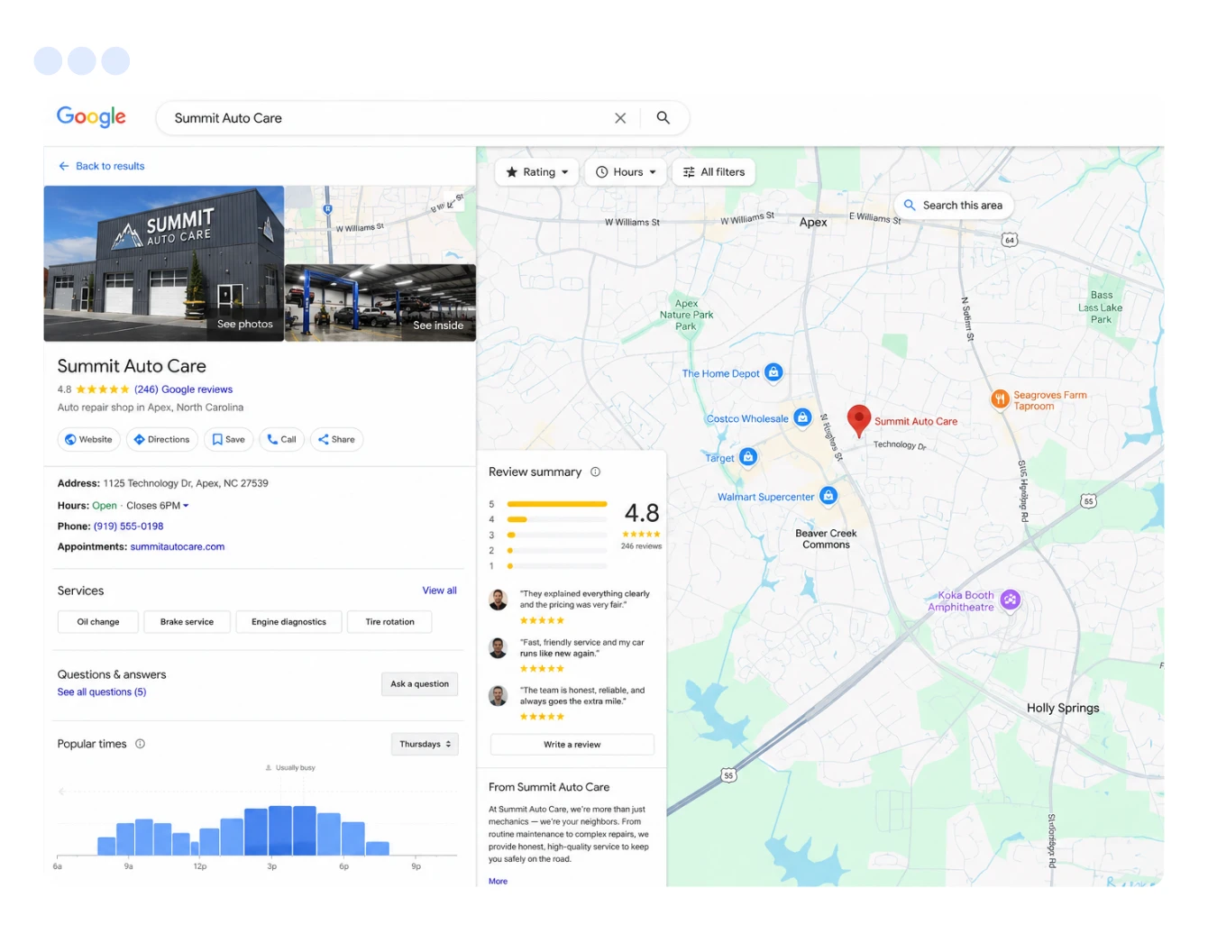Select the Engine diagnostics service chip
This screenshot has height=925, width=1208.
(x=289, y=622)
